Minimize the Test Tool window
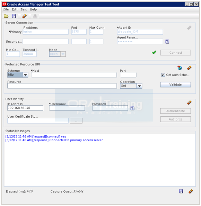This screenshot has width=201, height=206. pyautogui.click(x=187, y=5)
